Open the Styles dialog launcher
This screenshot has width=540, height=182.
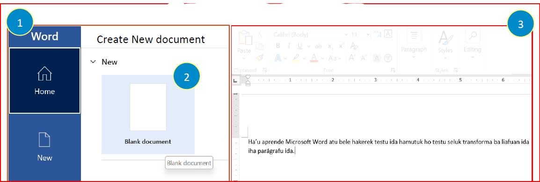coord(455,70)
